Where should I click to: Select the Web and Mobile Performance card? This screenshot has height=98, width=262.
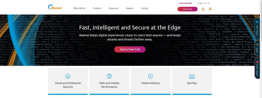(109, 81)
